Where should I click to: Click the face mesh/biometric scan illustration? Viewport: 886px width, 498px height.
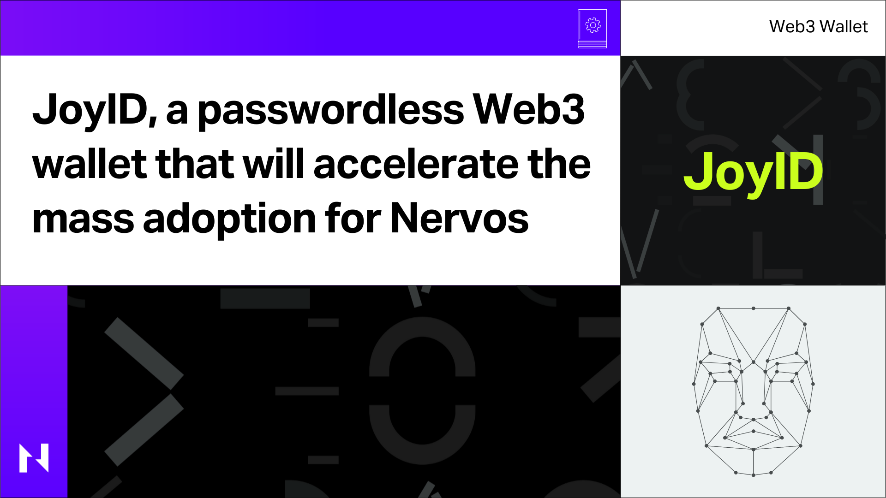(753, 391)
